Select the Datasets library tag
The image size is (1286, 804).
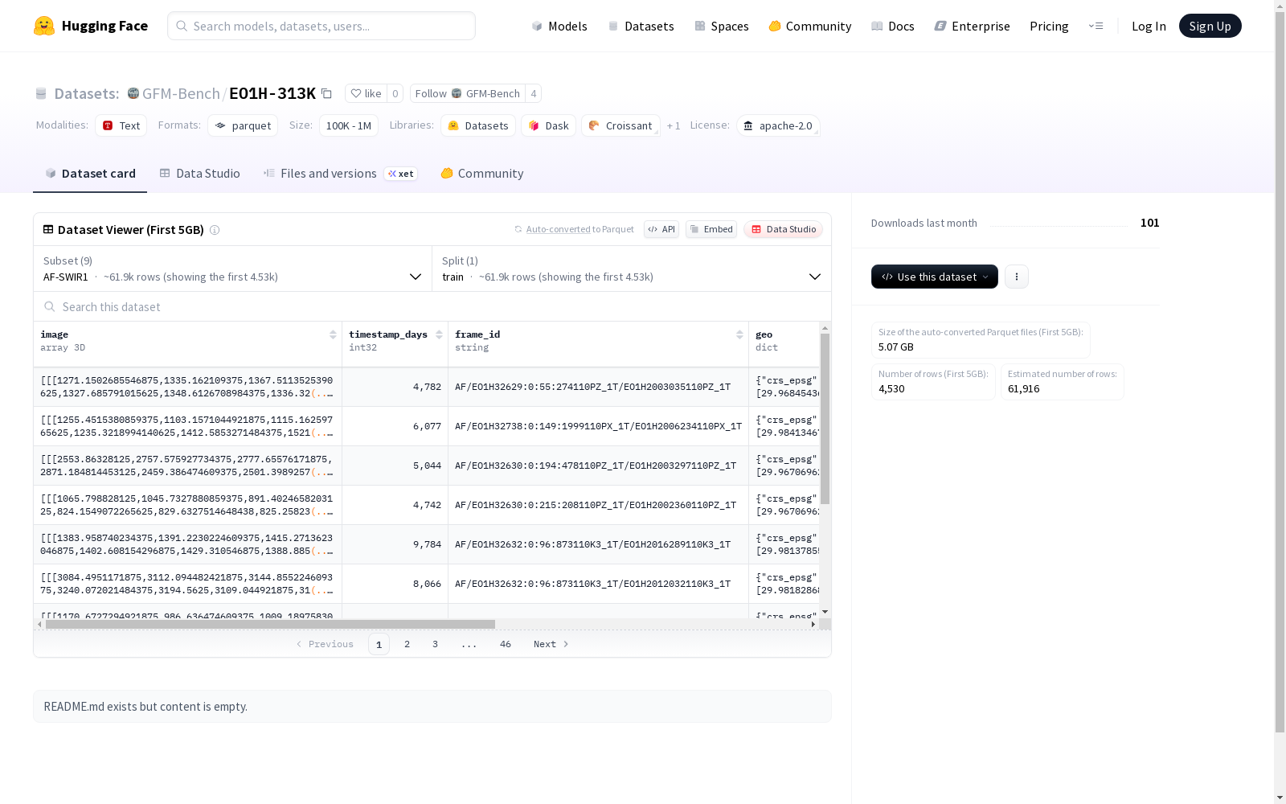click(x=478, y=125)
